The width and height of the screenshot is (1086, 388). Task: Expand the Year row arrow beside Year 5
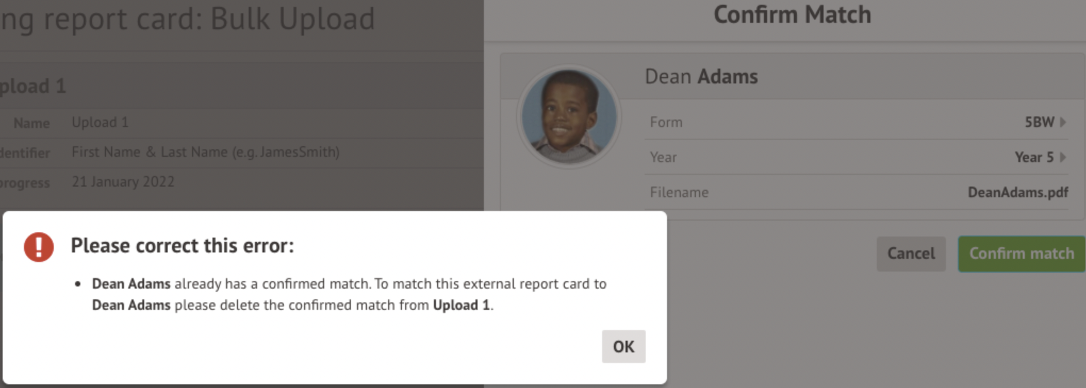point(1063,157)
